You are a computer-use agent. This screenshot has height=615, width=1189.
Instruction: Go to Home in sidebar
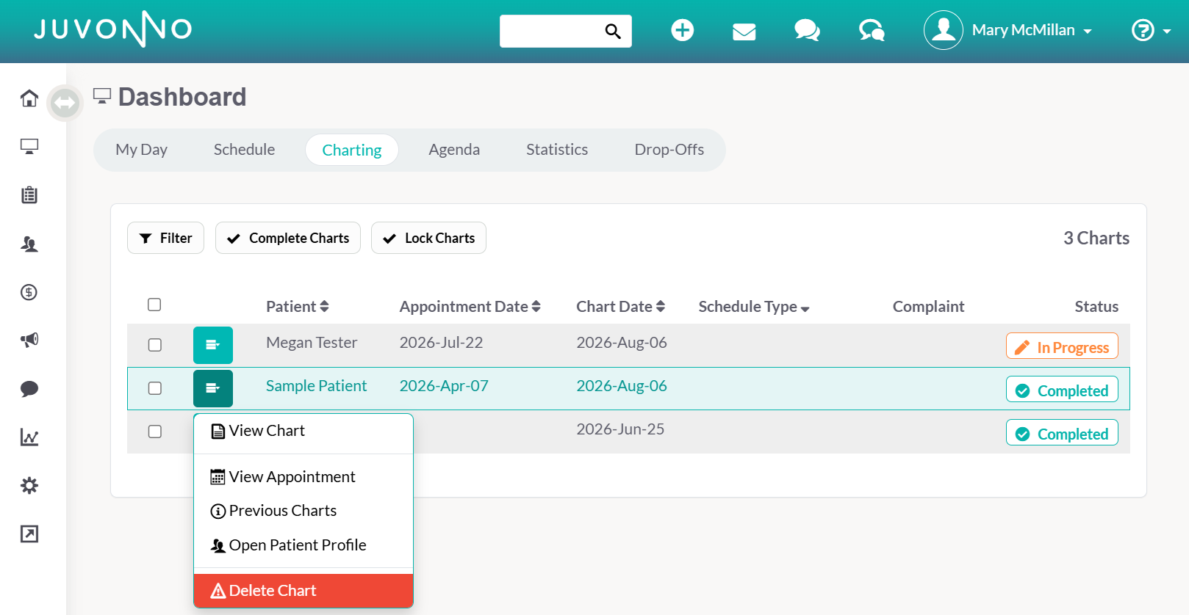pos(29,98)
